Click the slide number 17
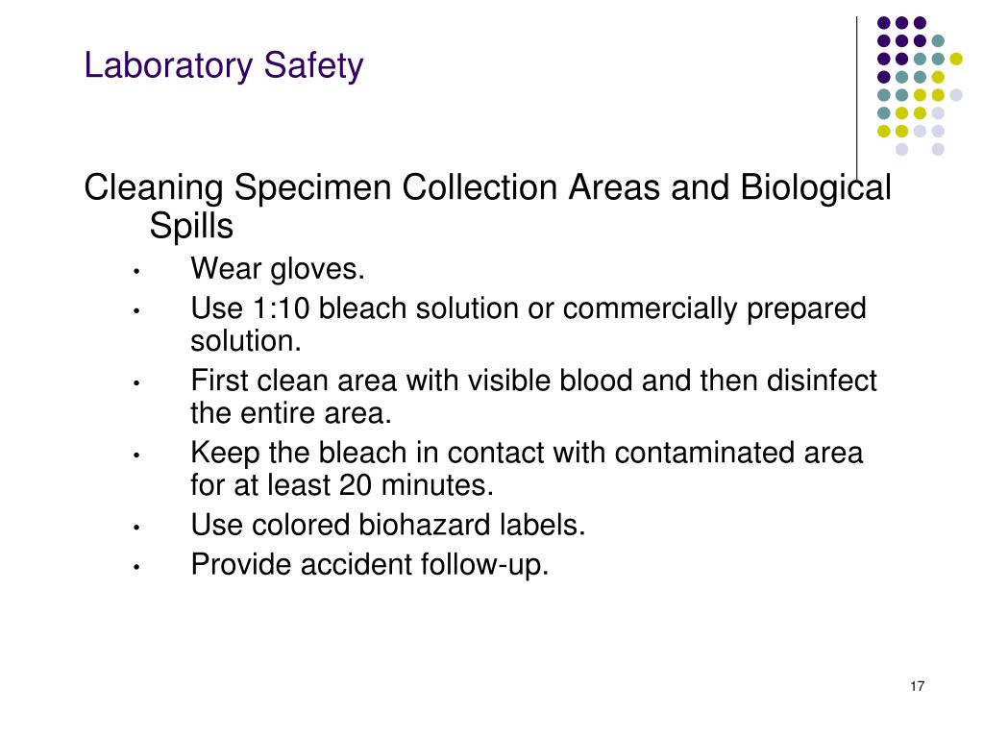 [x=917, y=686]
